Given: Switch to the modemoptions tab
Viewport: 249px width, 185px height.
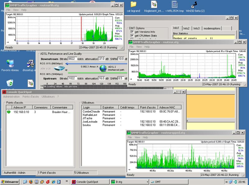Looking at the screenshot, I should coord(212,28).
